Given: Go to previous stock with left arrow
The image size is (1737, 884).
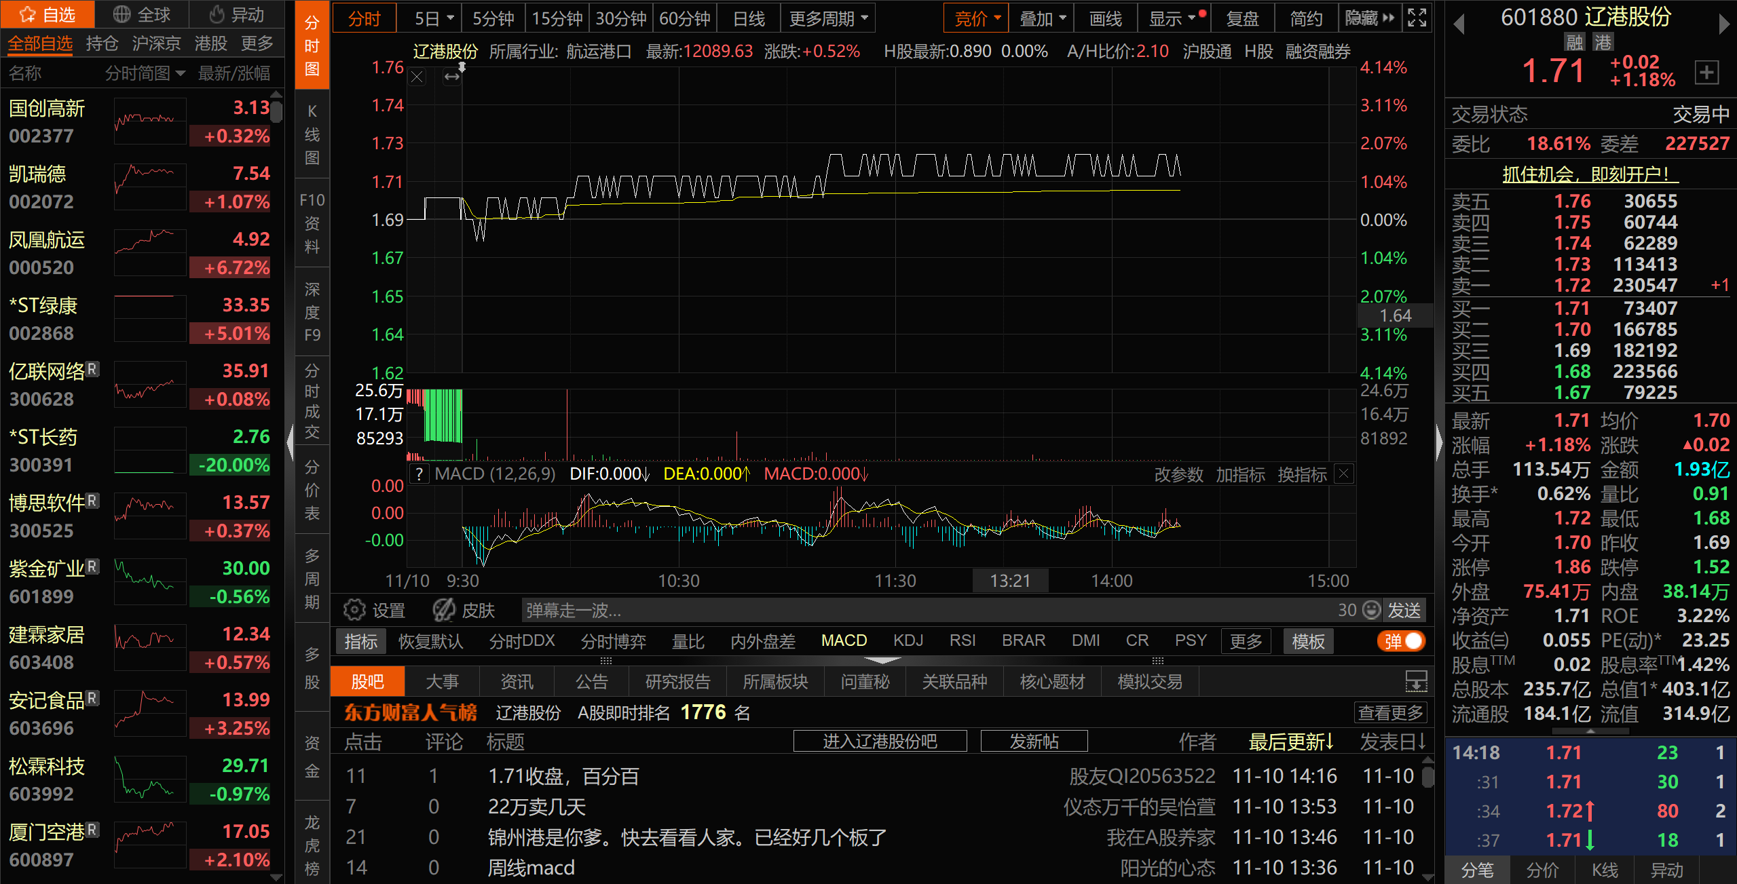Looking at the screenshot, I should pyautogui.click(x=1459, y=24).
